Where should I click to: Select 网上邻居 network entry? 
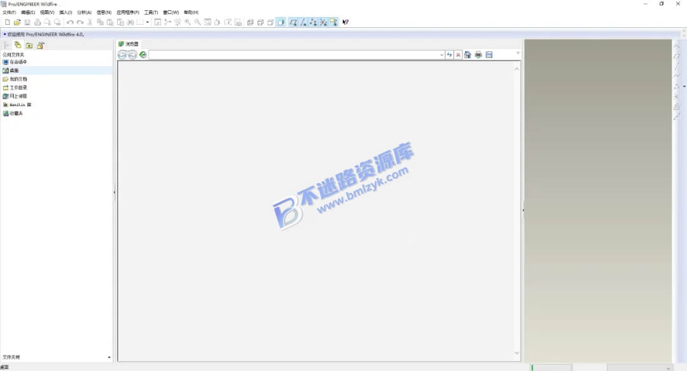point(15,97)
